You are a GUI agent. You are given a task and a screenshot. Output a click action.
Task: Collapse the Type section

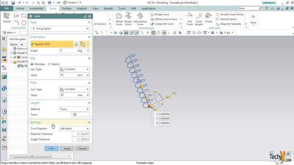[89, 22]
